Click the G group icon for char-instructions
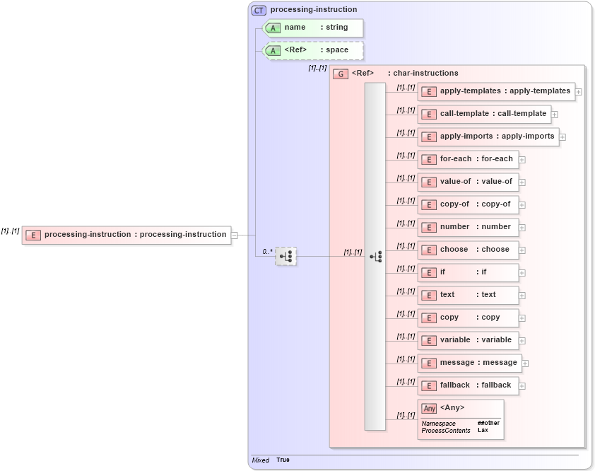 pos(340,73)
